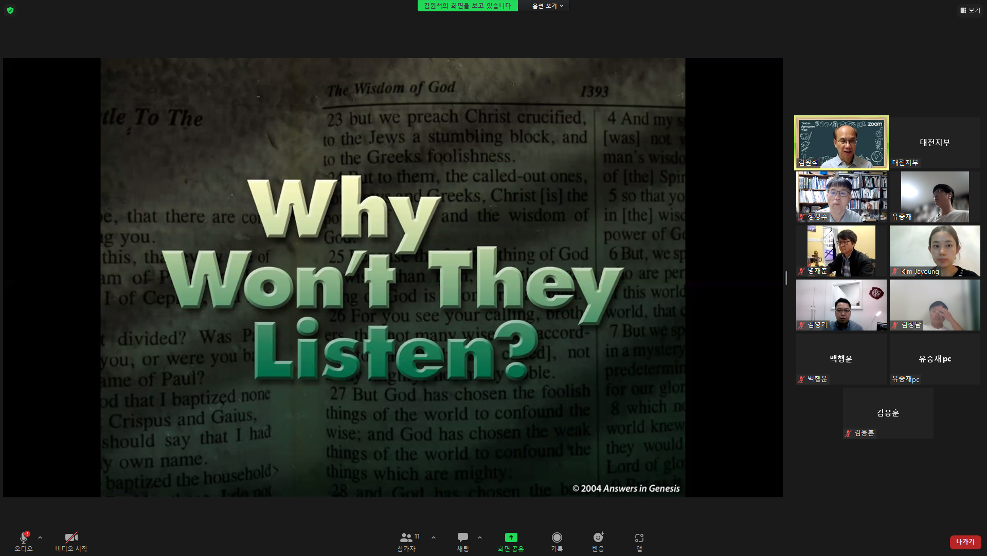Open the 옵션 보기 view options dropdown
987x556 pixels.
click(548, 6)
